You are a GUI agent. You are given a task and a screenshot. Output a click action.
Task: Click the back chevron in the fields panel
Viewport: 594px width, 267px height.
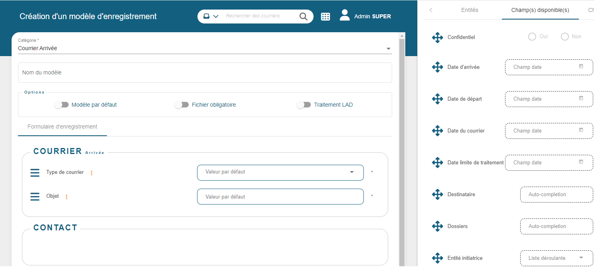point(430,10)
